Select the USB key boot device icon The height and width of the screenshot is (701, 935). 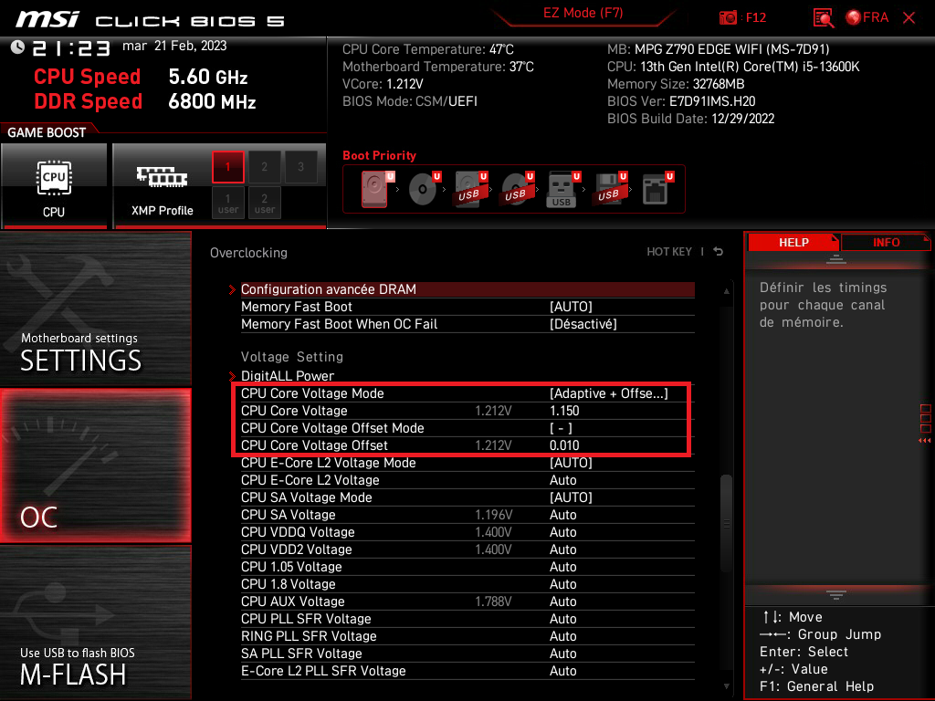pyautogui.click(x=562, y=190)
